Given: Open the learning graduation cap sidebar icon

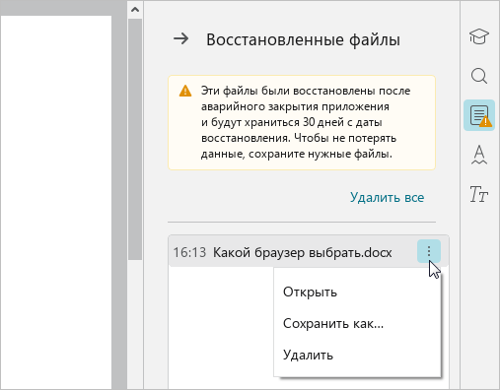Looking at the screenshot, I should click(479, 36).
